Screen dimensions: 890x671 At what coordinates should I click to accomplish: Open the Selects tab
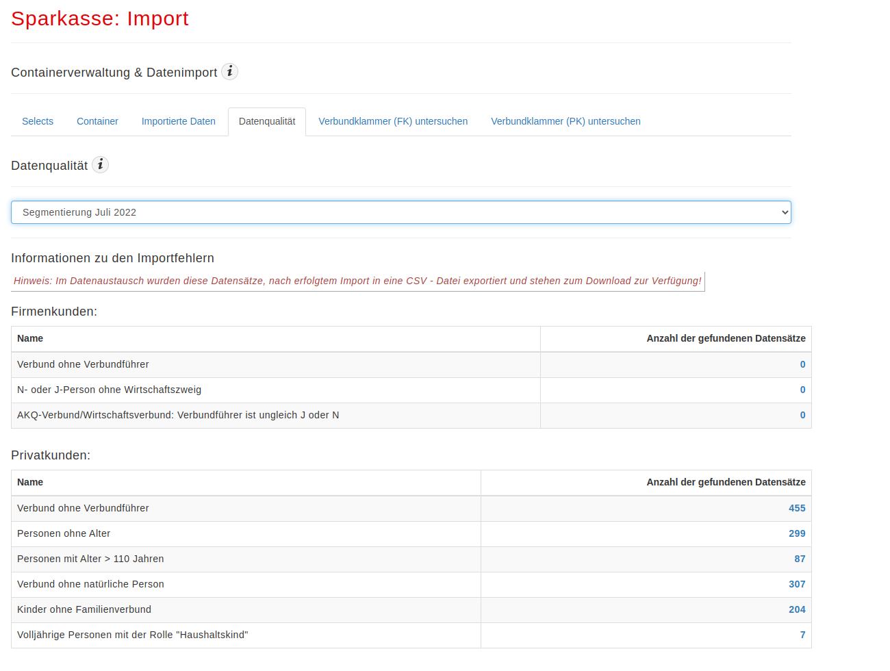click(38, 121)
